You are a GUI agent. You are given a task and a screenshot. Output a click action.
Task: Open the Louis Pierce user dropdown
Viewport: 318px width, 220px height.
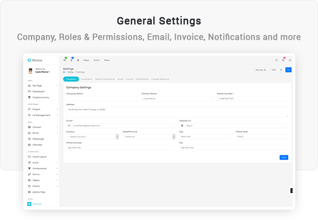click(x=42, y=72)
